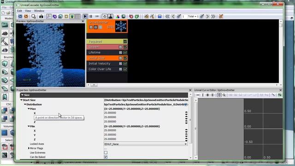The image size is (295, 166).
Task: Toggle Color Over Life enabled checkbox
Action: (x=120, y=69)
